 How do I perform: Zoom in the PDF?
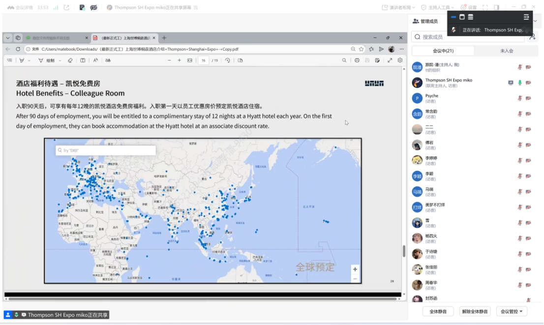180,60
